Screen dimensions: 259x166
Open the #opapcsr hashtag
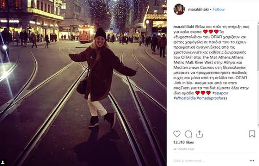[220, 93]
